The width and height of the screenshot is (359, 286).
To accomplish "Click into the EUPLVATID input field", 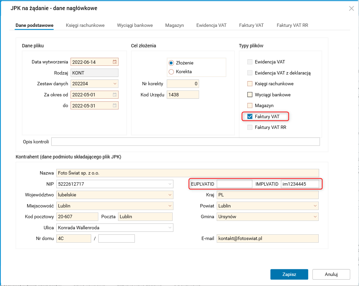I will coord(234,184).
